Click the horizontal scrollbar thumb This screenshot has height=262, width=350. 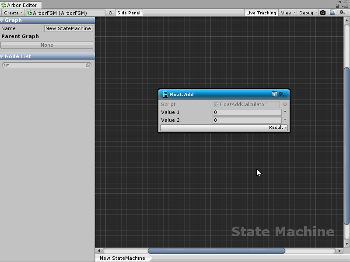216,251
